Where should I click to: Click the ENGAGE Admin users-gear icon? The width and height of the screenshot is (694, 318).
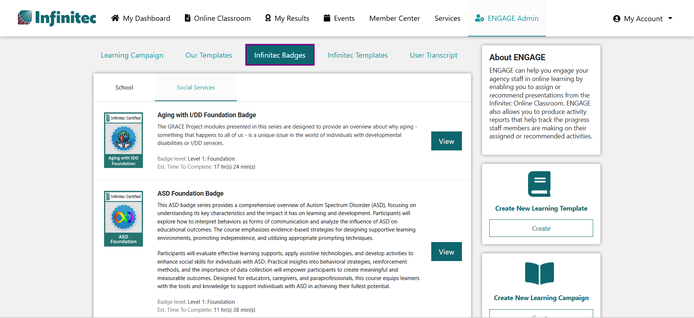(479, 18)
